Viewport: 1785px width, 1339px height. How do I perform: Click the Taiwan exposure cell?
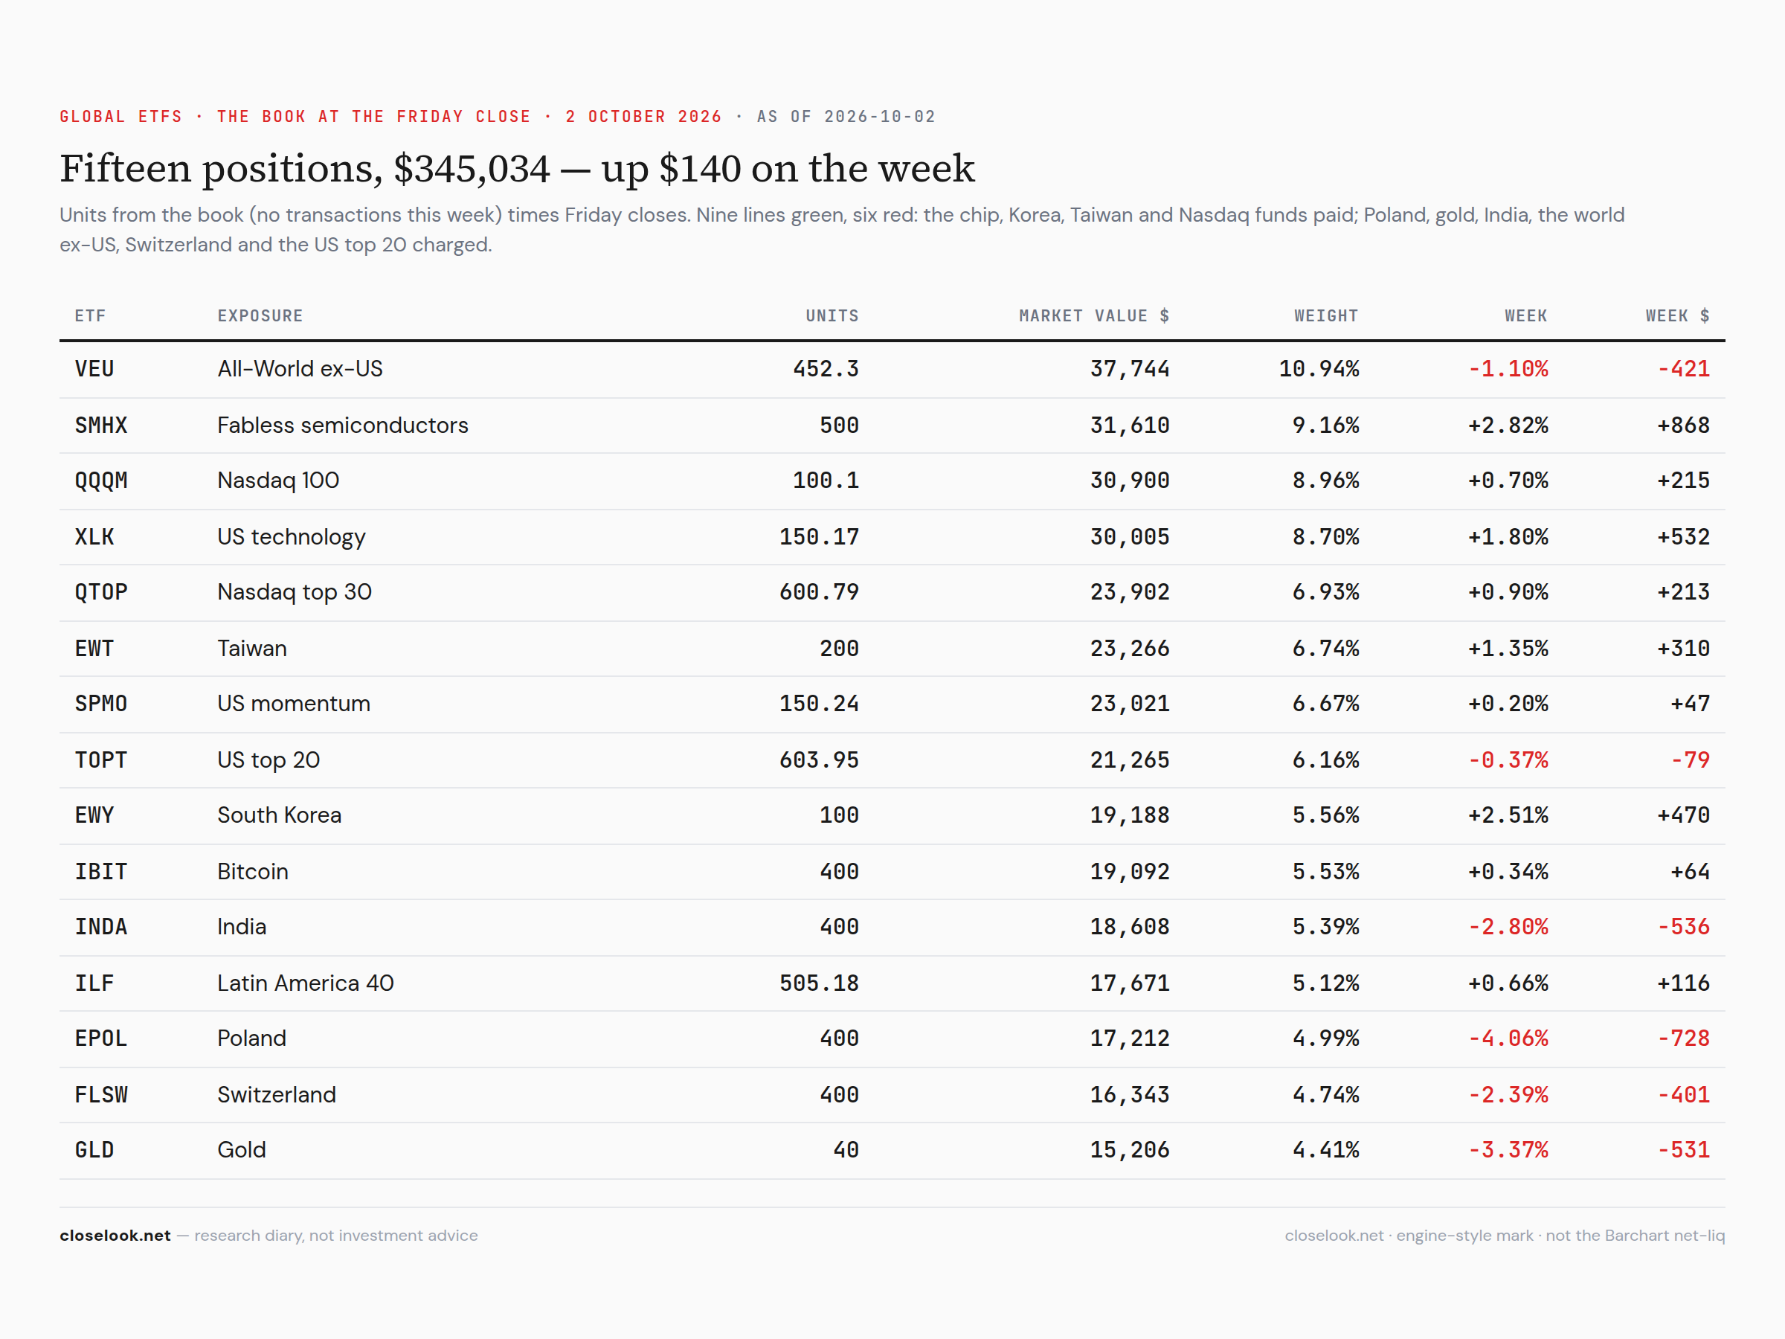[x=253, y=648]
